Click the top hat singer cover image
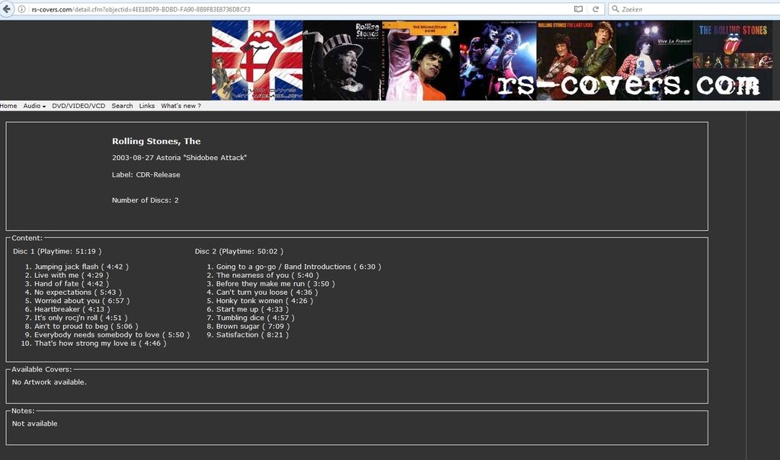This screenshot has width=780, height=460. pyautogui.click(x=343, y=60)
